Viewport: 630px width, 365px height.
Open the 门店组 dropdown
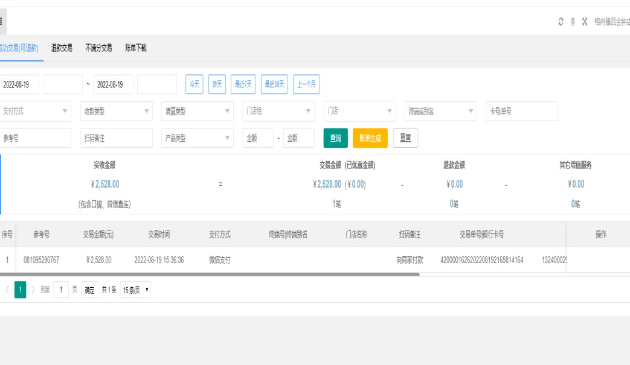point(278,111)
